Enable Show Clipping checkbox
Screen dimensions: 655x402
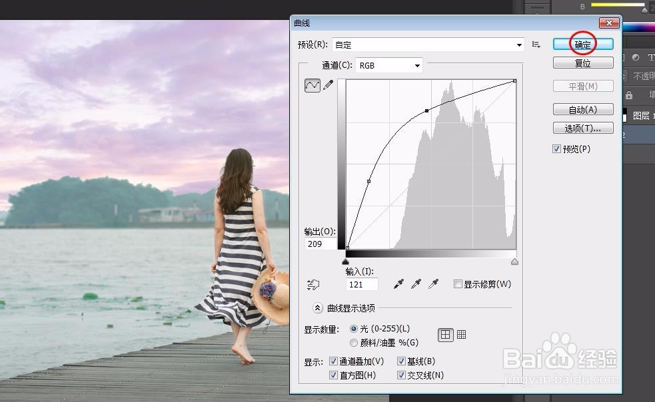coord(458,284)
